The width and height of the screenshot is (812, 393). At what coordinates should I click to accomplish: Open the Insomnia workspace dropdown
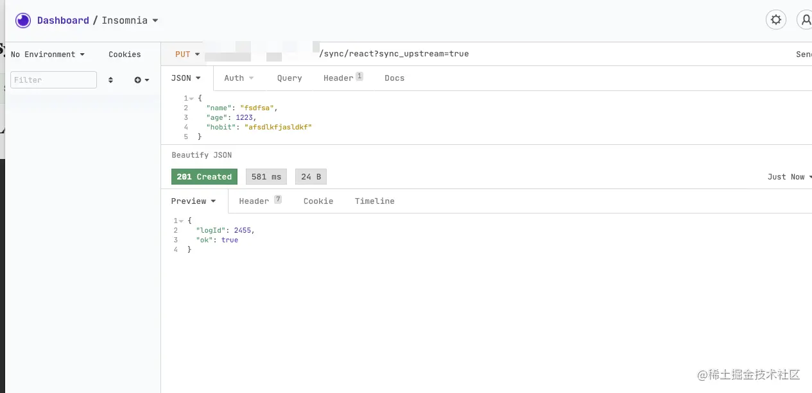point(130,21)
